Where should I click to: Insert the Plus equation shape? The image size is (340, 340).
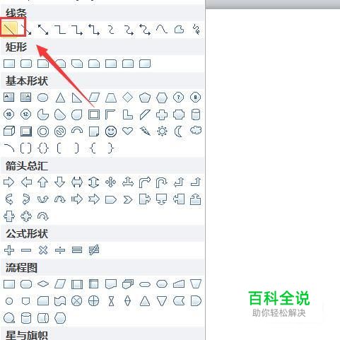click(x=9, y=250)
